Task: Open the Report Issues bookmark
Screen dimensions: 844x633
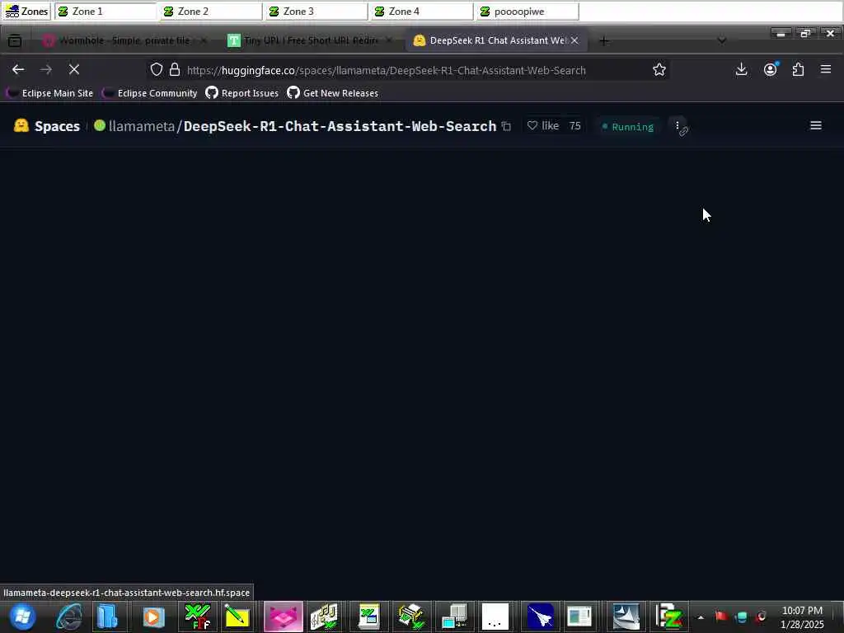Action: (242, 93)
